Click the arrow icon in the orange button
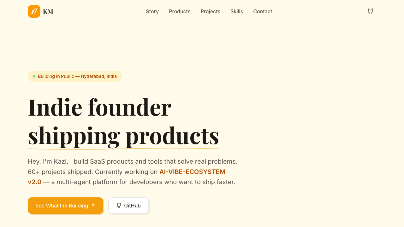Image resolution: width=404 pixels, height=227 pixels. [x=93, y=206]
